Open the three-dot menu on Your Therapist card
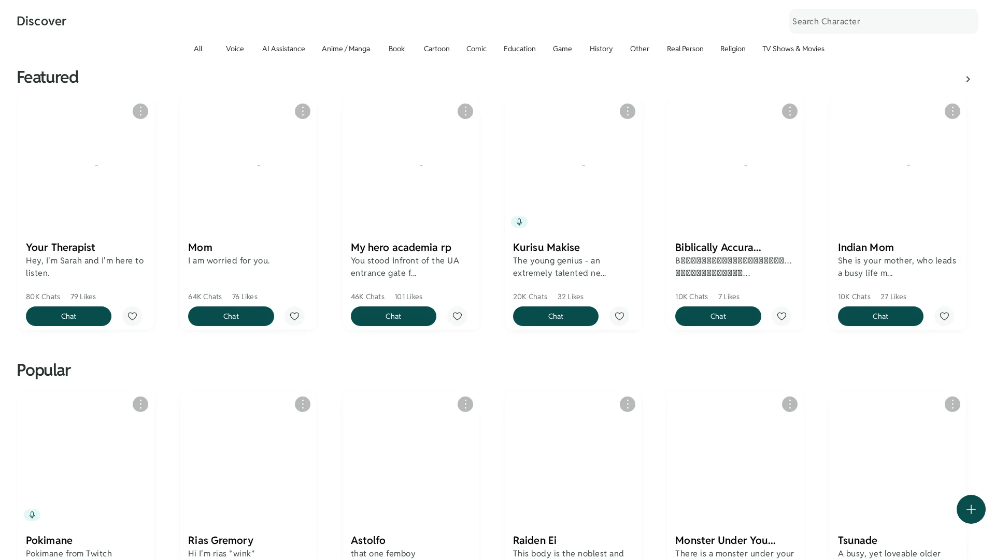The width and height of the screenshot is (995, 559). click(x=140, y=111)
